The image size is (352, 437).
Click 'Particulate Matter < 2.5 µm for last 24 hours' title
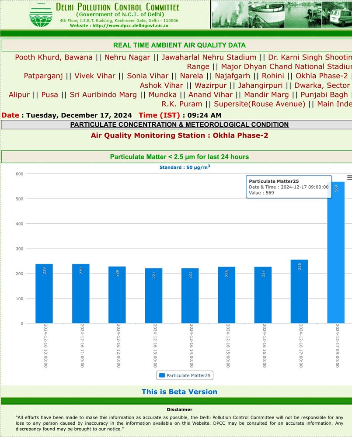click(x=179, y=157)
